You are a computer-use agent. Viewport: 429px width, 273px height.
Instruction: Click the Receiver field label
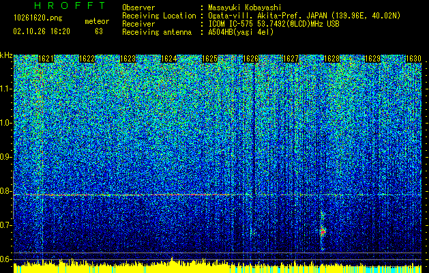click(x=138, y=24)
